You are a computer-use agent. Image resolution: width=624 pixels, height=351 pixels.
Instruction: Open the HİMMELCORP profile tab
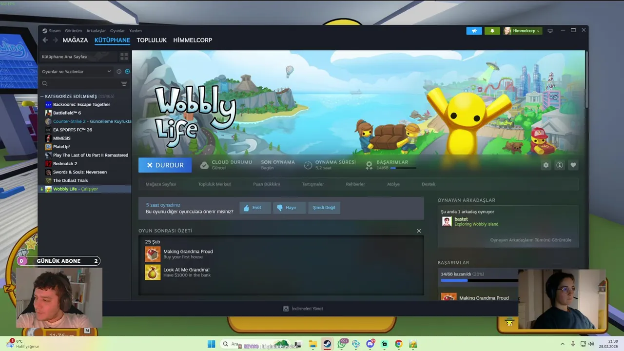(x=193, y=40)
